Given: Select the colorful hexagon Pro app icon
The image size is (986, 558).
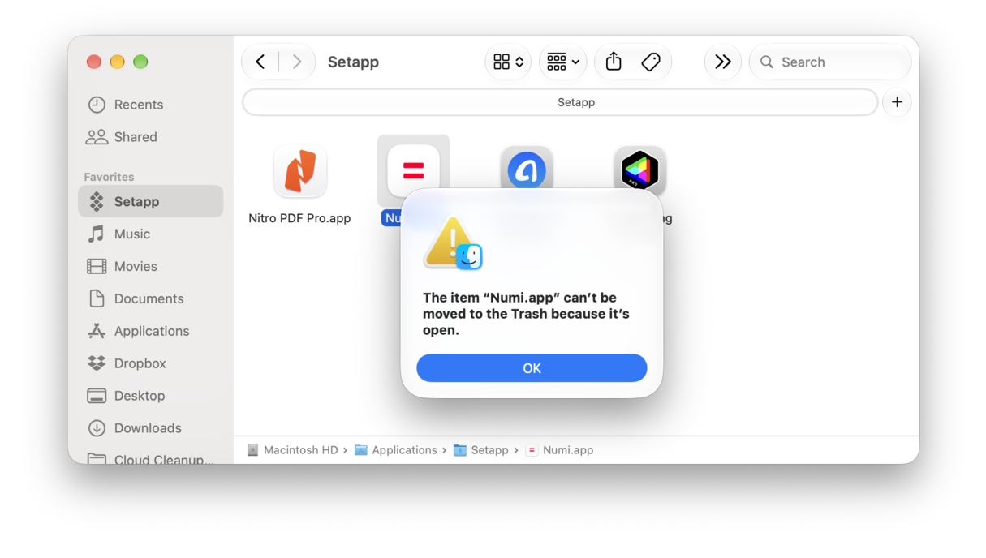Looking at the screenshot, I should coord(639,170).
